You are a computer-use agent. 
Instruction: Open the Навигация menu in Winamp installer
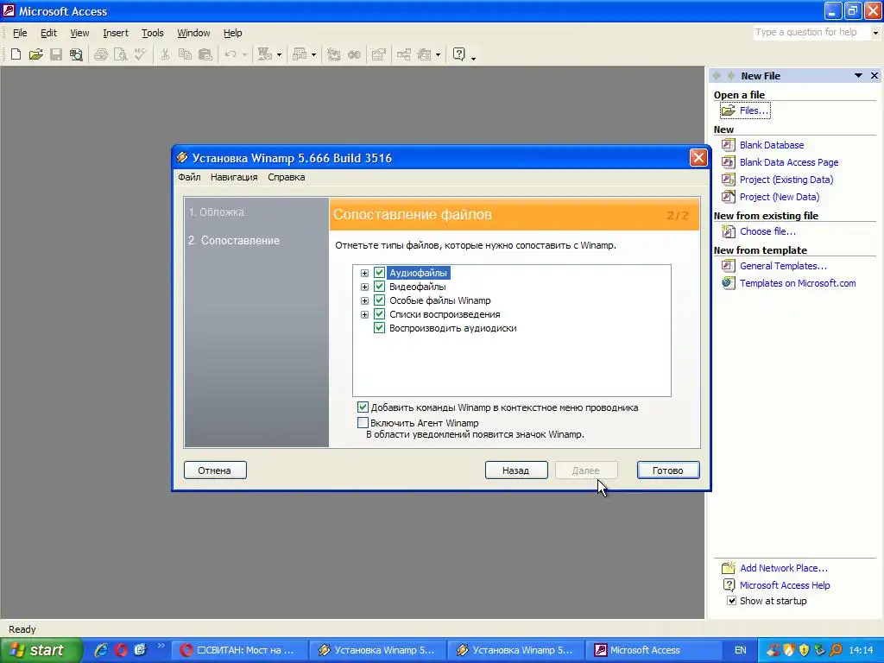pos(234,177)
